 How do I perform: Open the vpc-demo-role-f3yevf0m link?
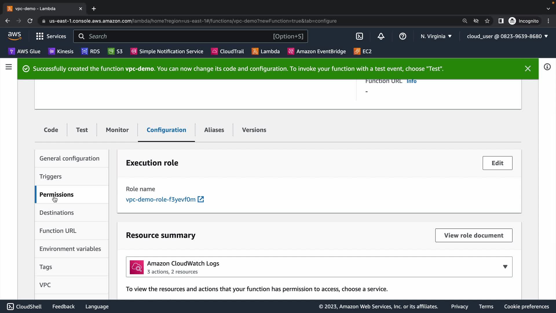161,199
